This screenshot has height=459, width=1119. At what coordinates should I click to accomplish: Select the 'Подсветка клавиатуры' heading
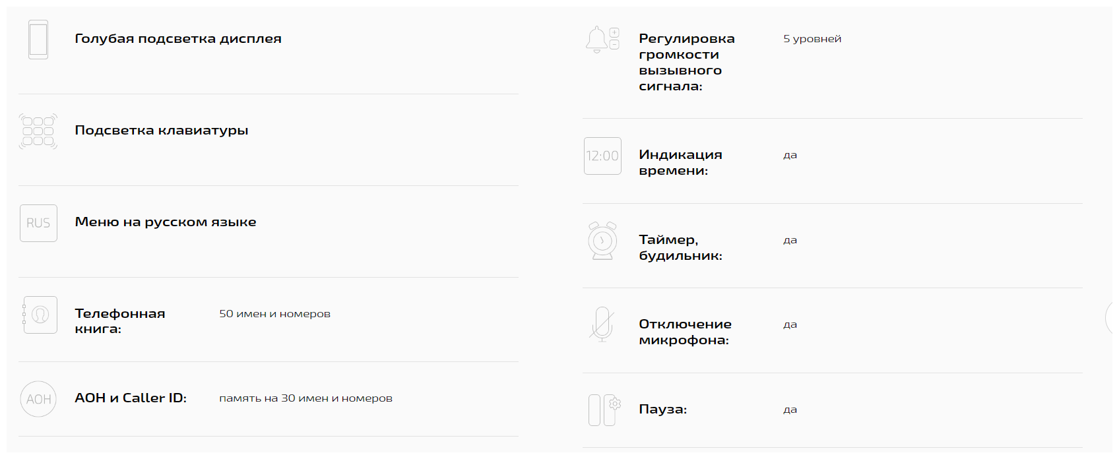click(x=162, y=131)
